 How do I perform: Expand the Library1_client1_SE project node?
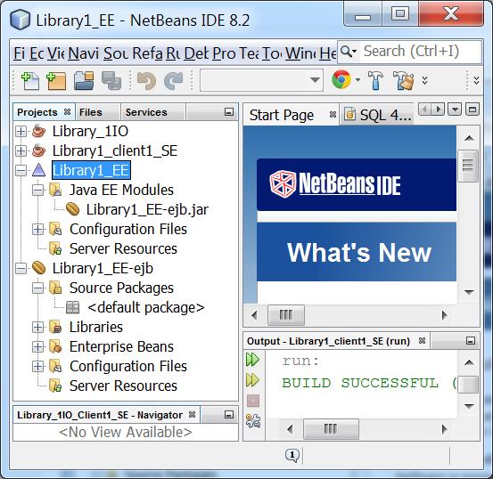pos(21,150)
